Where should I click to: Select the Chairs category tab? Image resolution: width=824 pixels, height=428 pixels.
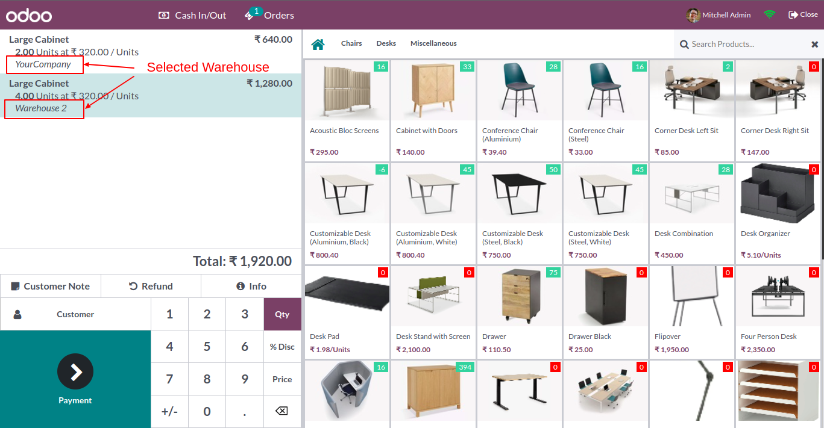click(351, 43)
